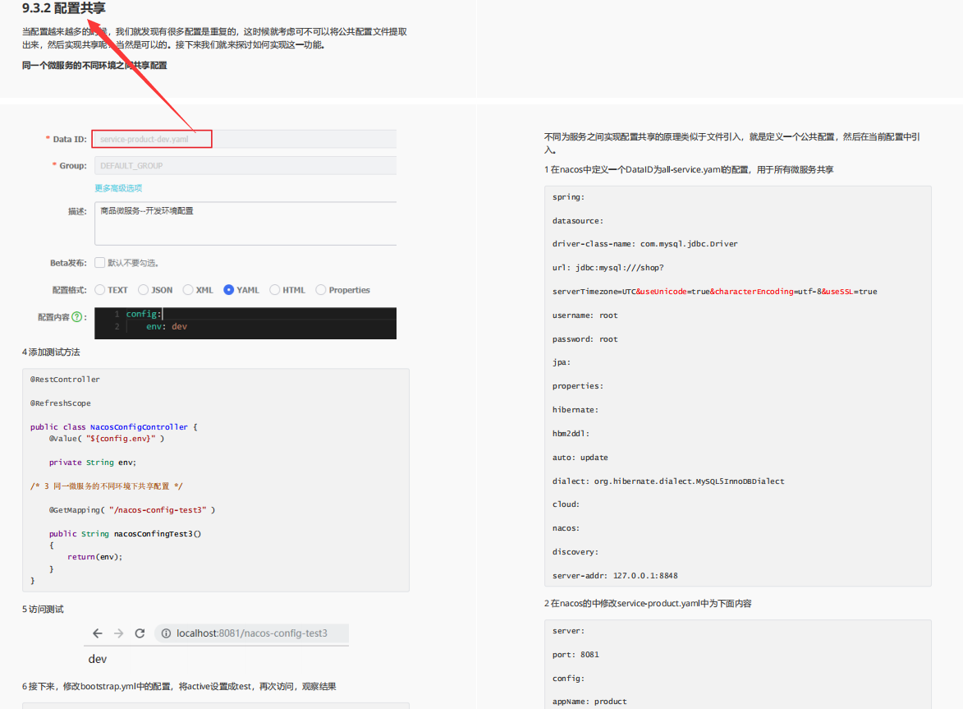The image size is (963, 709).
Task: Click the text 同一个微服务的不同环境之间共享配置
Action: (x=94, y=65)
